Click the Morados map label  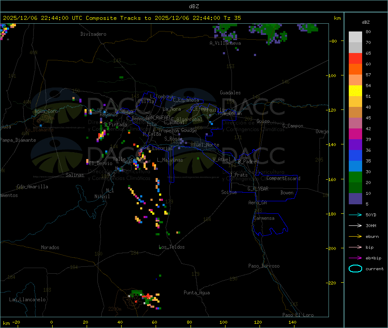click(50, 247)
